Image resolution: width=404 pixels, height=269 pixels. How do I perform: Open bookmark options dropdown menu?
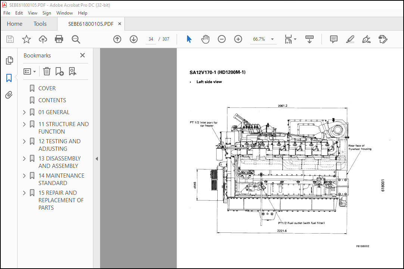(29, 71)
